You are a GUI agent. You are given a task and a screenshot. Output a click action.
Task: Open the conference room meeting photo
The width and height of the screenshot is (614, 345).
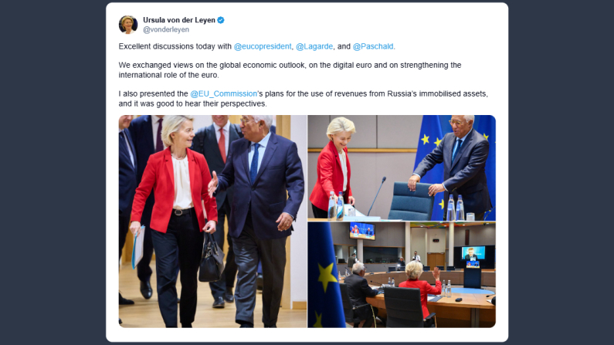tap(402, 275)
